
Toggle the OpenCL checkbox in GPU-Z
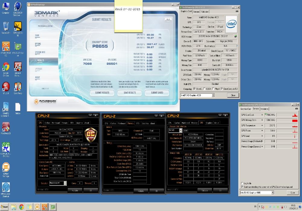194,89
